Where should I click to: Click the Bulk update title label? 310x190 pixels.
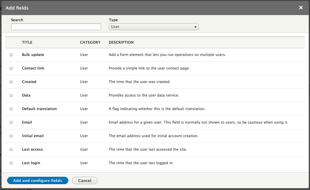33,55
